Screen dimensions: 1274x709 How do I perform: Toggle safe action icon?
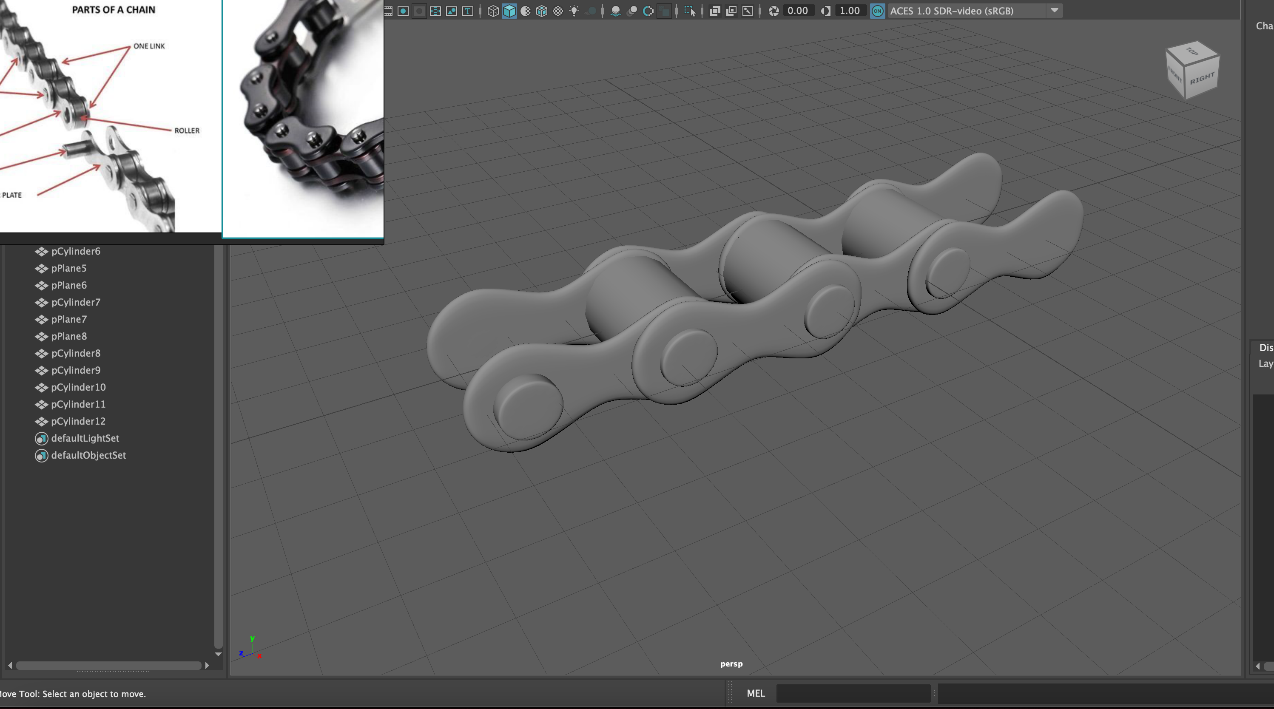click(x=452, y=11)
